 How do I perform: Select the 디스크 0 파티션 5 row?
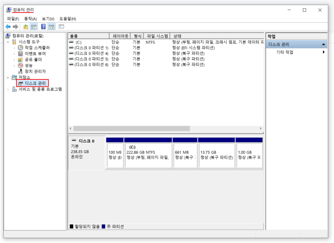coord(166,59)
